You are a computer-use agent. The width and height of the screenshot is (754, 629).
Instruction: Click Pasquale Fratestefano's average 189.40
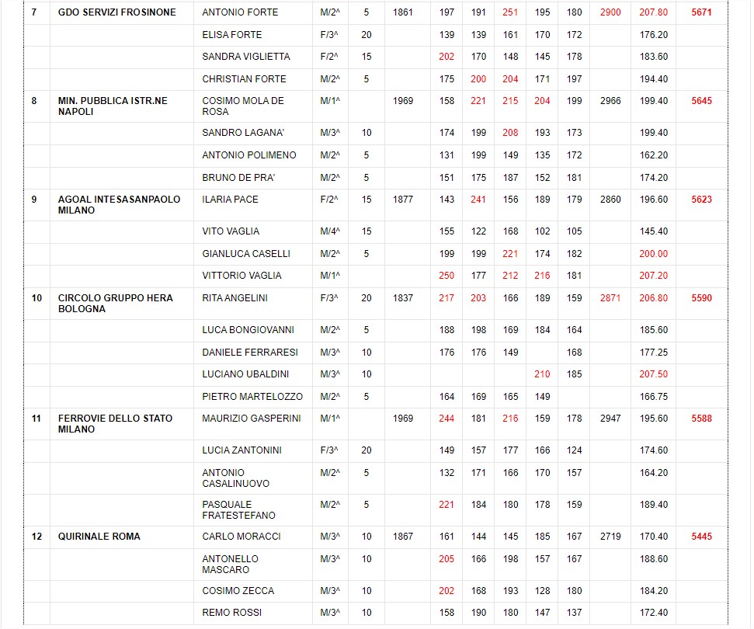coord(654,505)
